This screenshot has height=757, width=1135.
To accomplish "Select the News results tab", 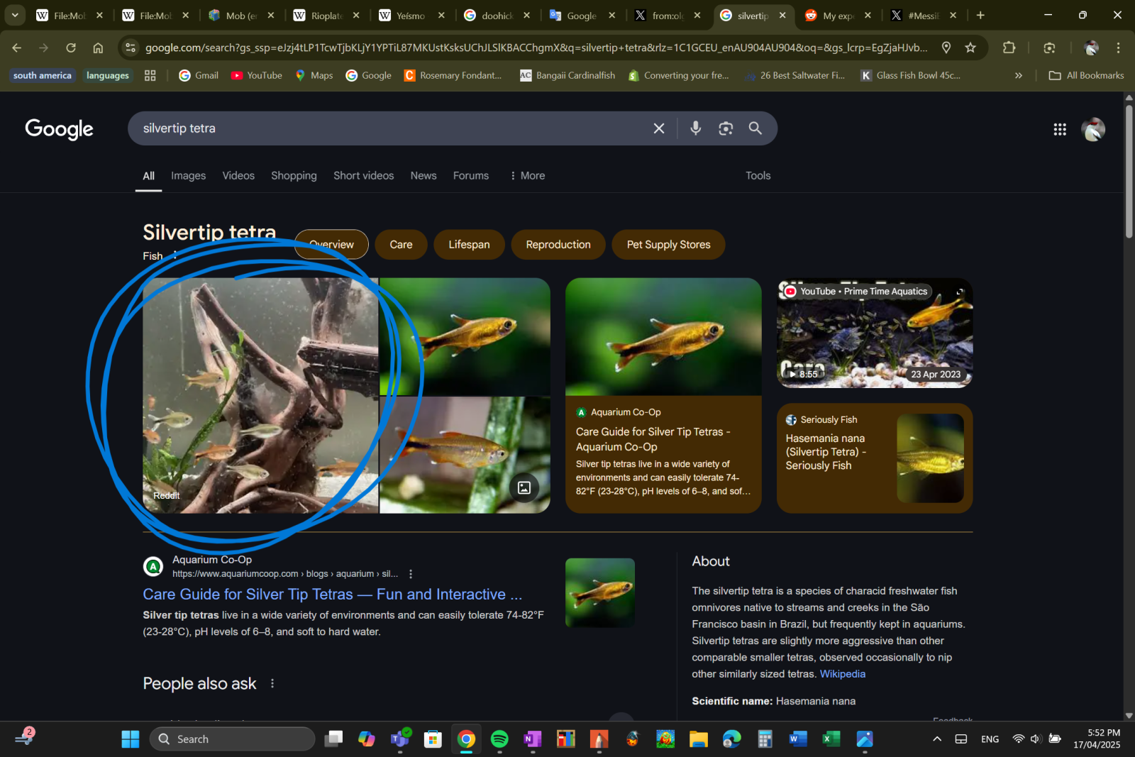I will 423,175.
